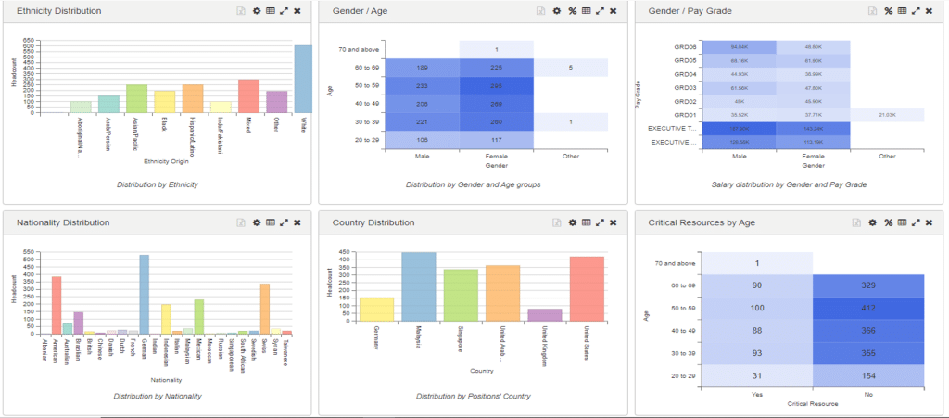Select the White ethnicity bar
Viewport: 949px width, 418px height.
coord(304,79)
